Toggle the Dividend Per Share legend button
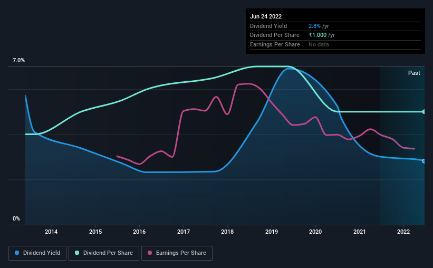The height and width of the screenshot is (268, 433). 104,253
